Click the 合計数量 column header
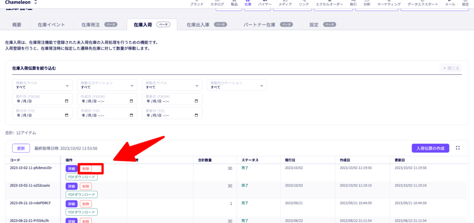The height and width of the screenshot is (223, 474). click(205, 160)
